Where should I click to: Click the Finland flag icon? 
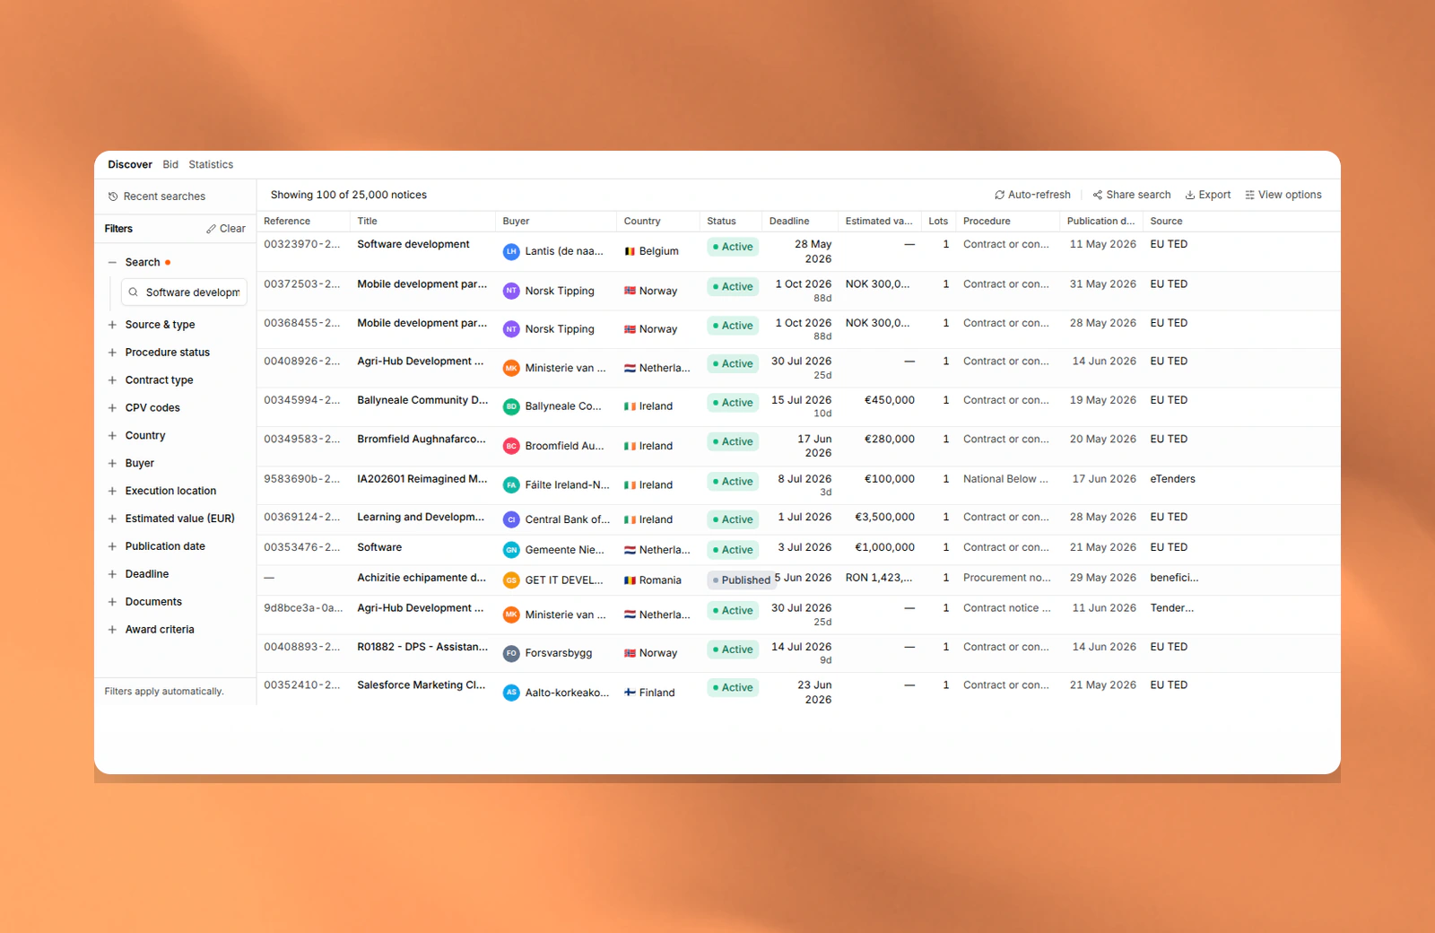pyautogui.click(x=630, y=693)
